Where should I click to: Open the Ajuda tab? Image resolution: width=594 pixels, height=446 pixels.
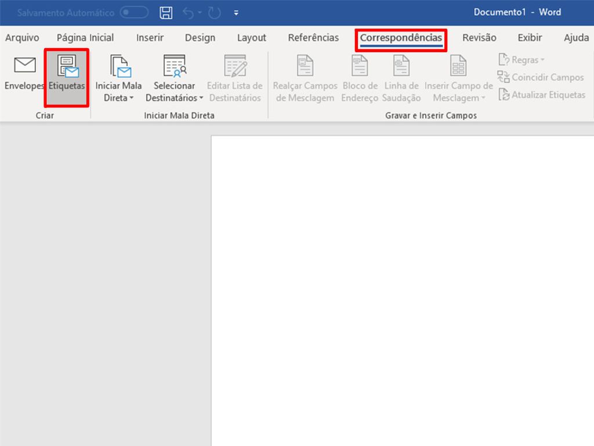[x=576, y=38]
